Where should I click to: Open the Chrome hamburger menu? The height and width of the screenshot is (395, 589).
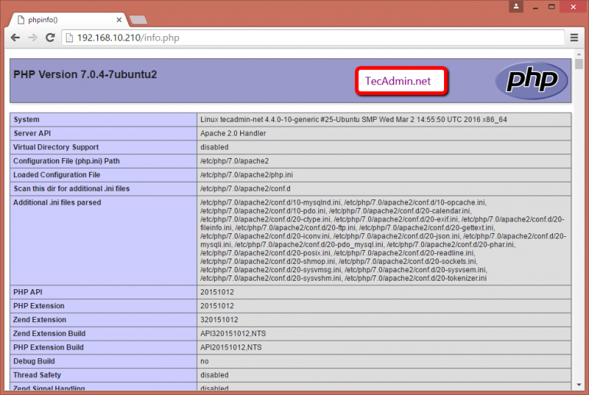(x=574, y=37)
